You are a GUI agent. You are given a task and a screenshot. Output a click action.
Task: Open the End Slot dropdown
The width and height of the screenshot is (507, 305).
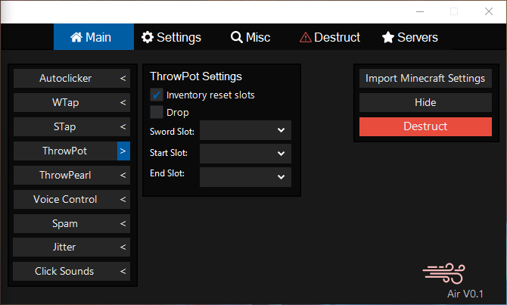tap(245, 177)
